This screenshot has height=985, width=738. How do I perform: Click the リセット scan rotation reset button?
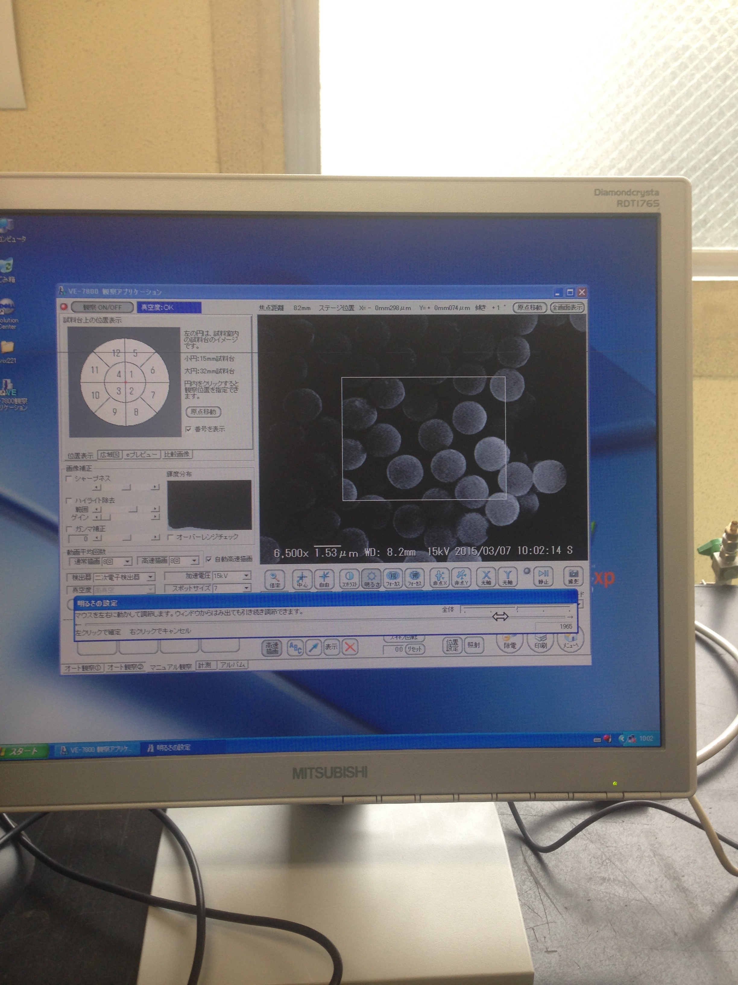[x=415, y=649]
